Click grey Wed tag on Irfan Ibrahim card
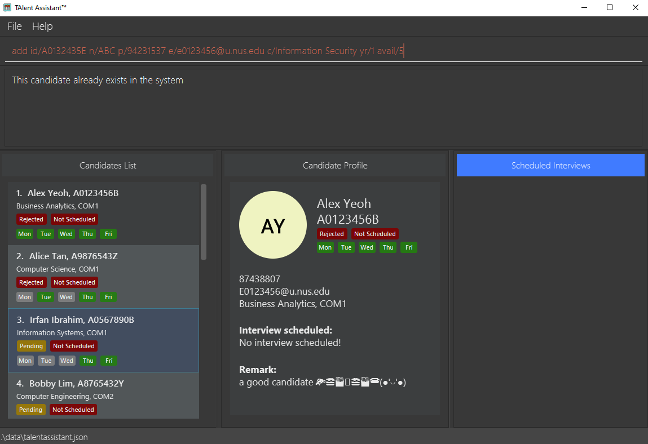Image resolution: width=648 pixels, height=444 pixels. click(67, 361)
